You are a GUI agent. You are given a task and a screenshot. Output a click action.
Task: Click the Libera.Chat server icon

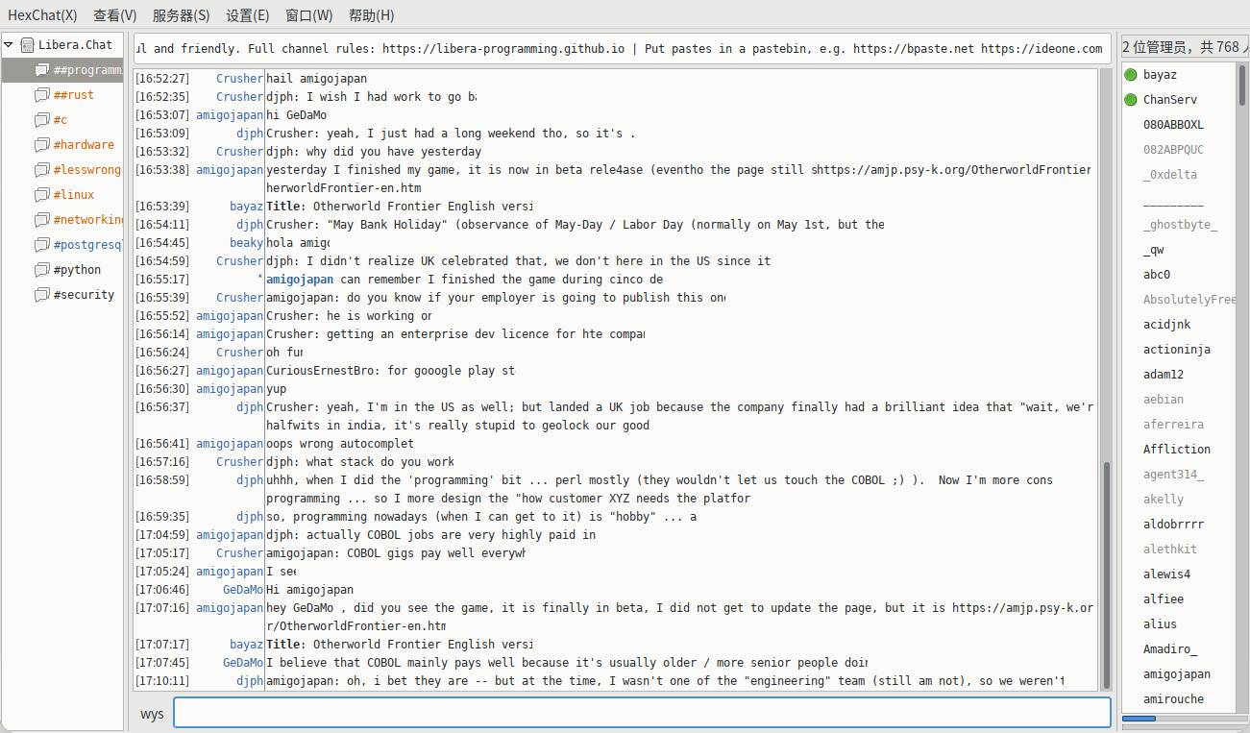pyautogui.click(x=27, y=44)
